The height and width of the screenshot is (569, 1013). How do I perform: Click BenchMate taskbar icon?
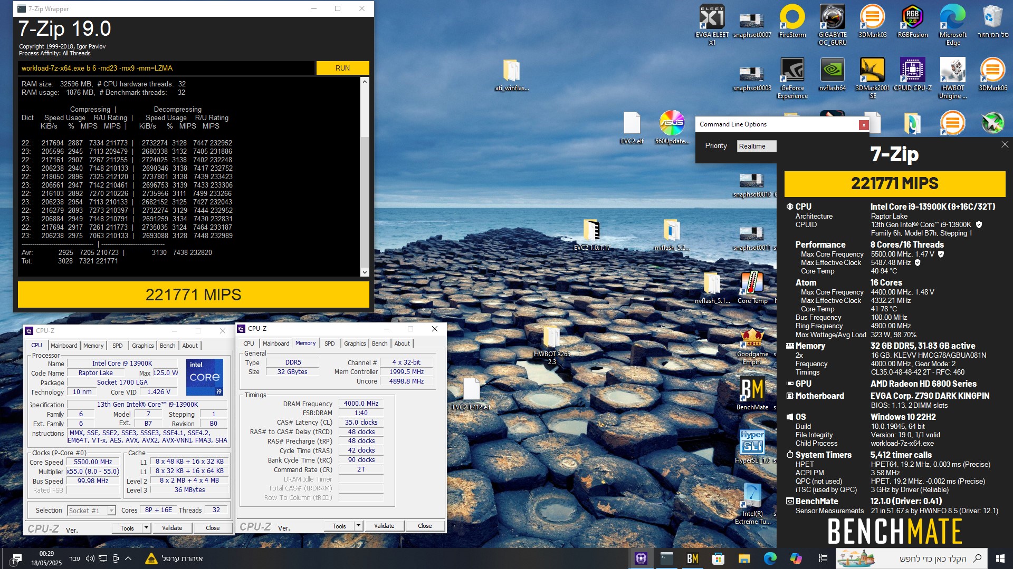692,558
